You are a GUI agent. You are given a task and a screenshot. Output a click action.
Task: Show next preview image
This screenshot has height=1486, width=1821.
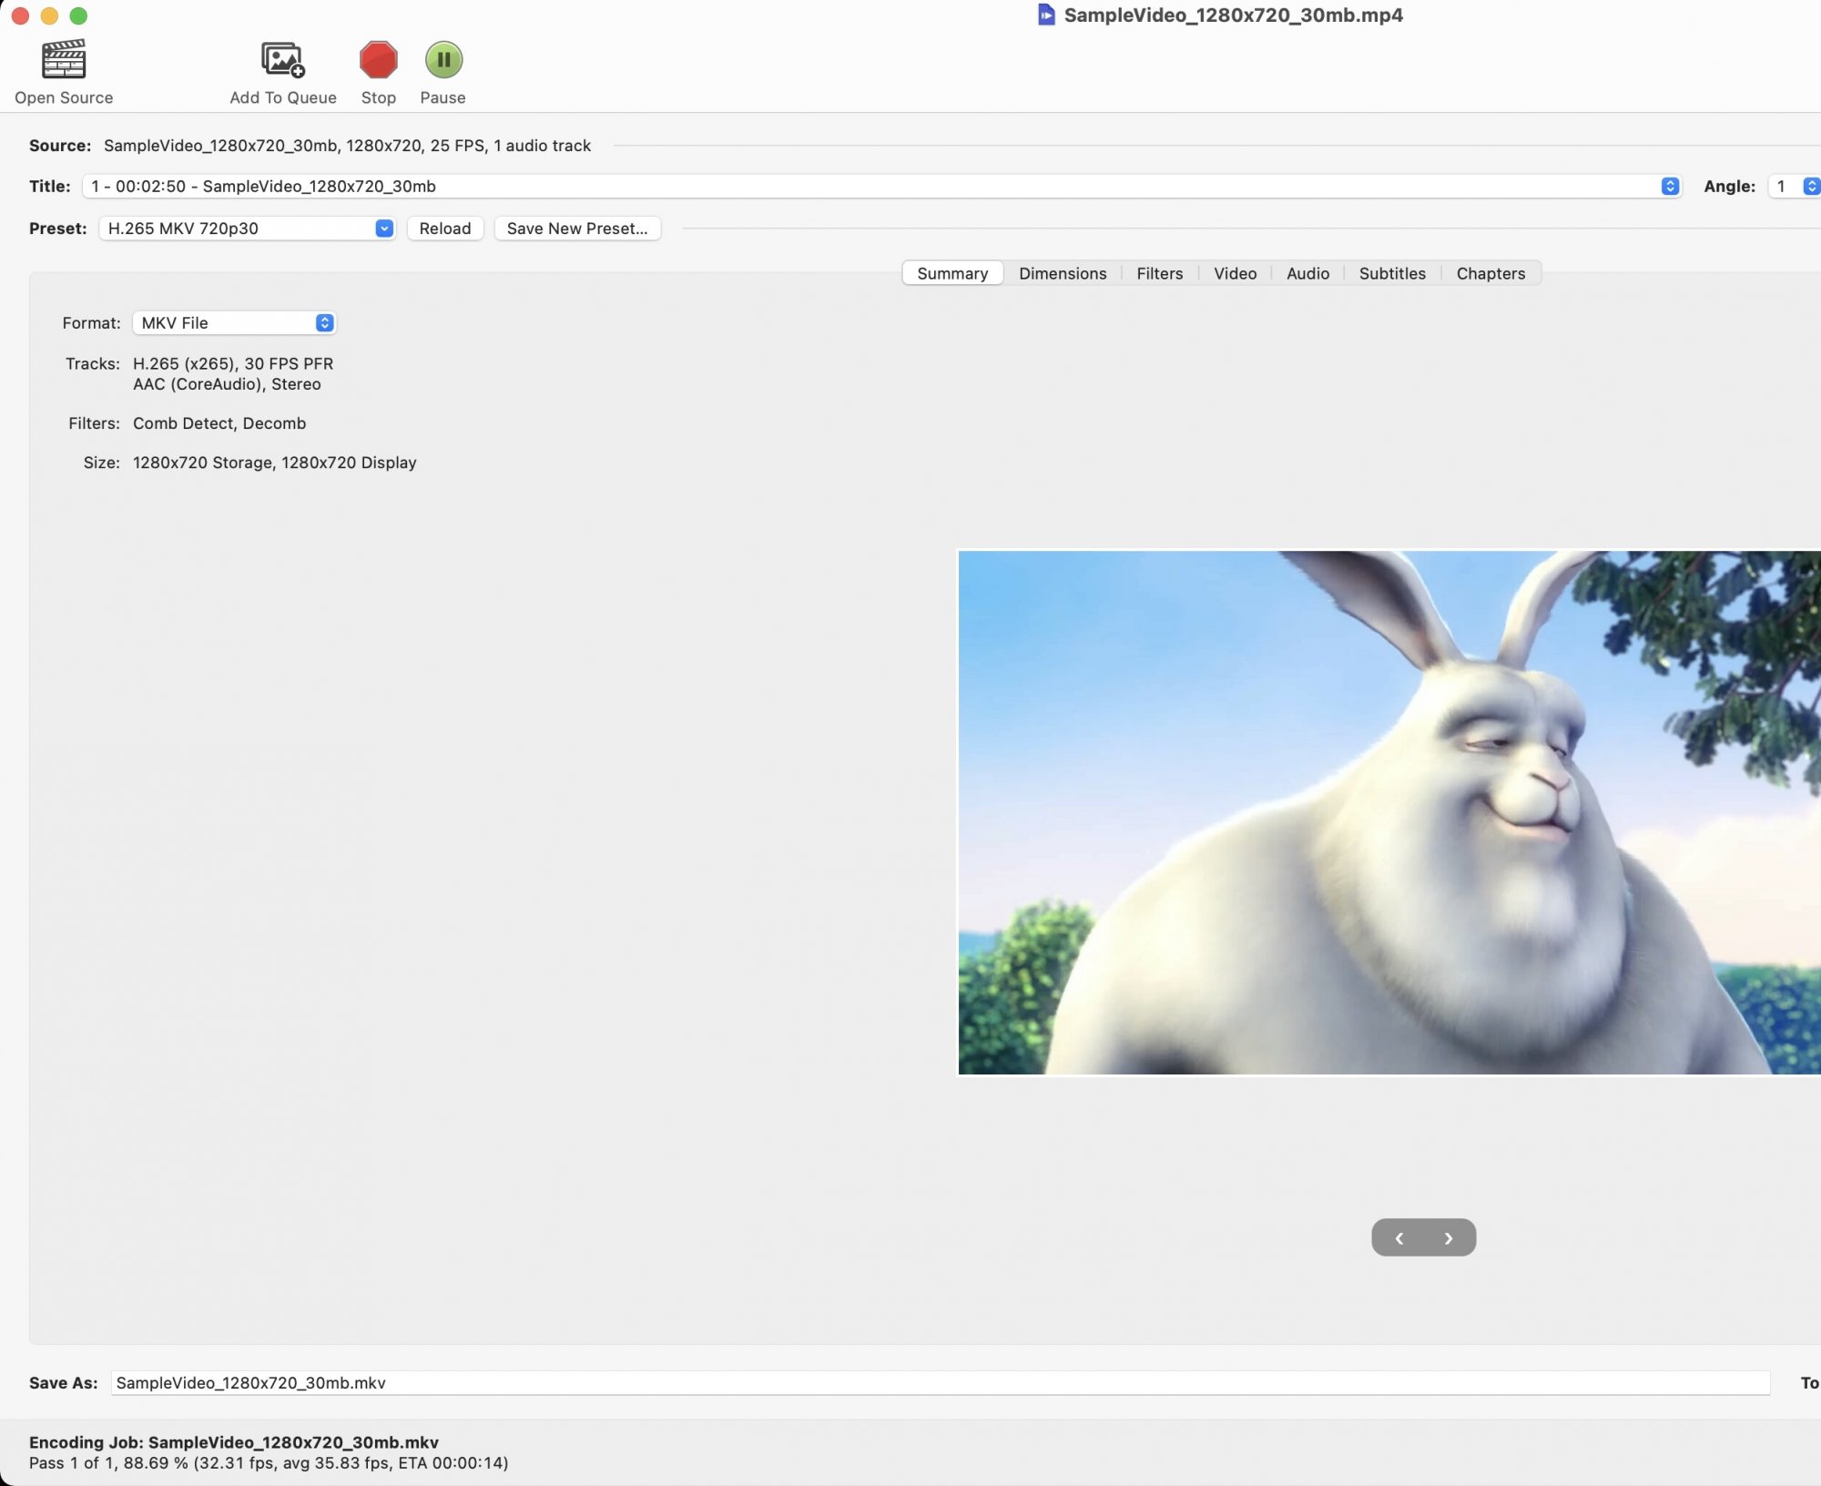[1449, 1237]
